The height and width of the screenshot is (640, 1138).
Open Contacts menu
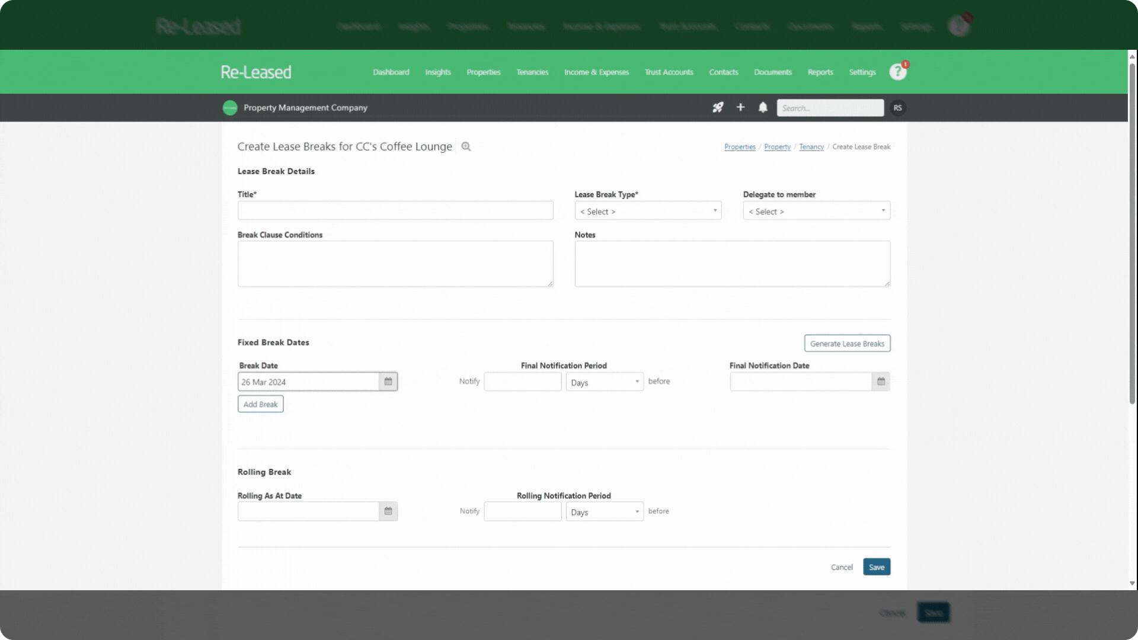pyautogui.click(x=724, y=72)
